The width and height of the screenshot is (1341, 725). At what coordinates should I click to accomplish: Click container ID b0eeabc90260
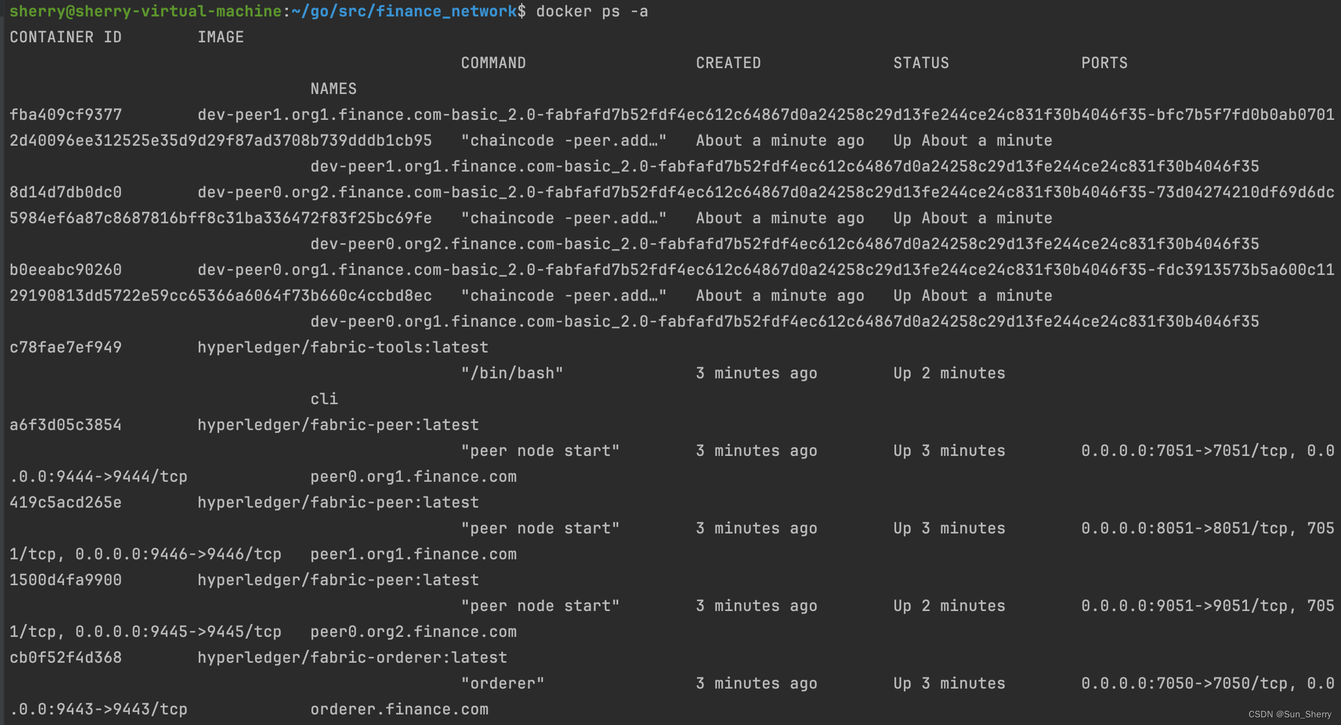pyautogui.click(x=66, y=270)
